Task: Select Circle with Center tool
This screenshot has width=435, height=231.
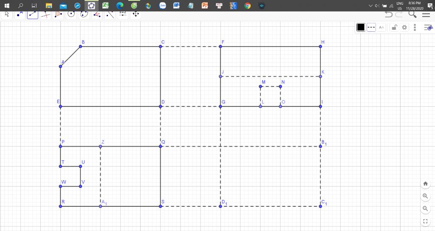Action: click(71, 14)
